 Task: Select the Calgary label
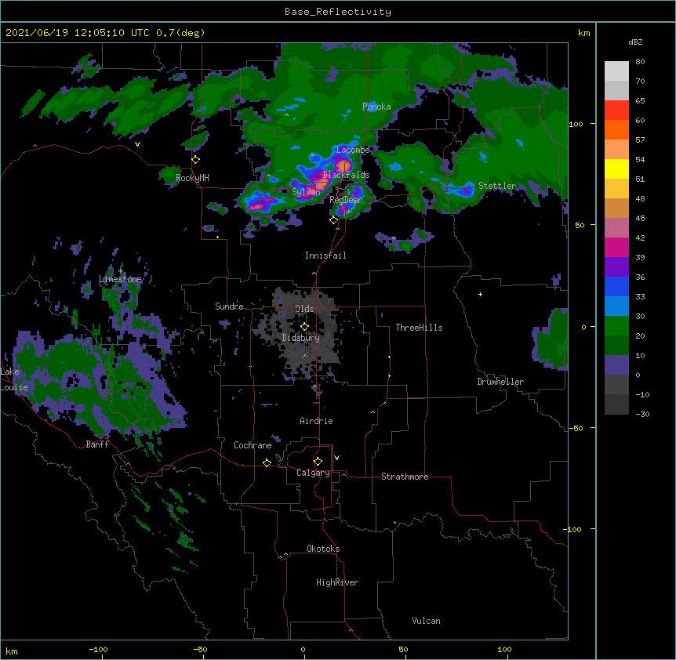click(x=313, y=473)
